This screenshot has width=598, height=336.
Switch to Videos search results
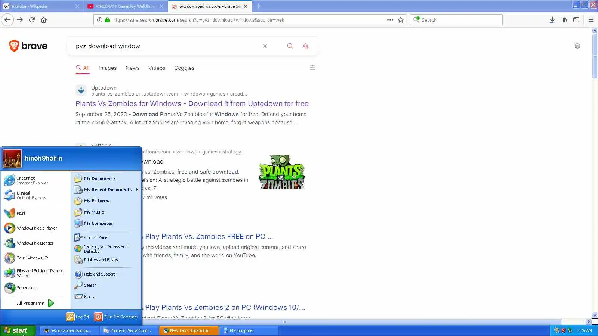157,68
